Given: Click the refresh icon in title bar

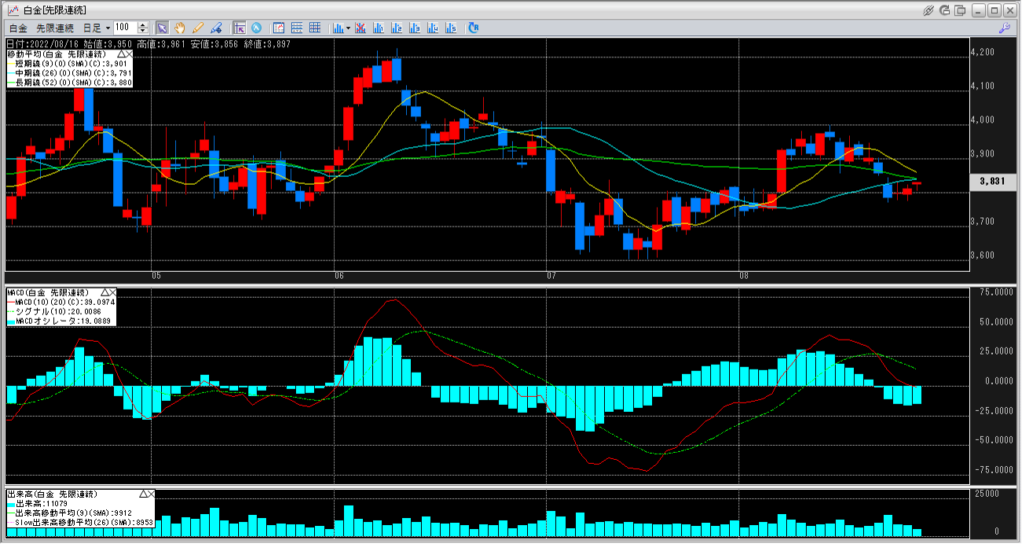Looking at the screenshot, I should click(x=945, y=10).
